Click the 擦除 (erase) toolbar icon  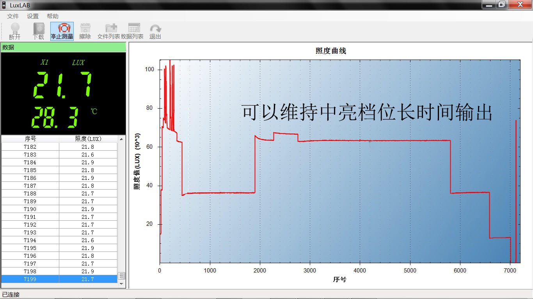point(85,30)
